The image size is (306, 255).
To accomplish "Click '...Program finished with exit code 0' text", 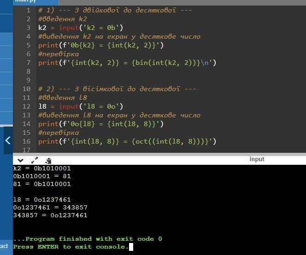I will 88,239.
